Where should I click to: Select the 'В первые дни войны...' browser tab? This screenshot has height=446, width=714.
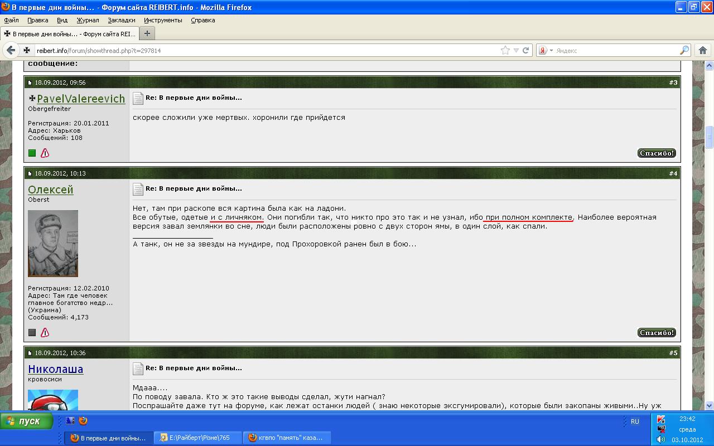tap(70, 33)
